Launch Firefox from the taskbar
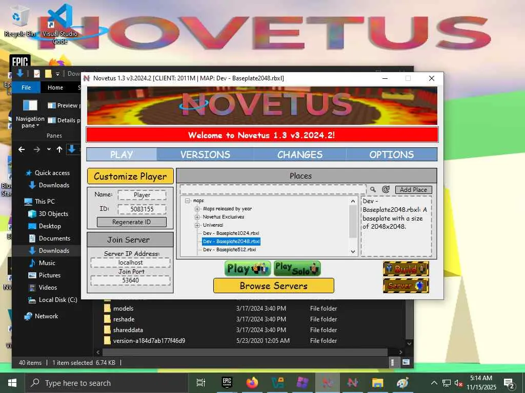 coord(252,383)
